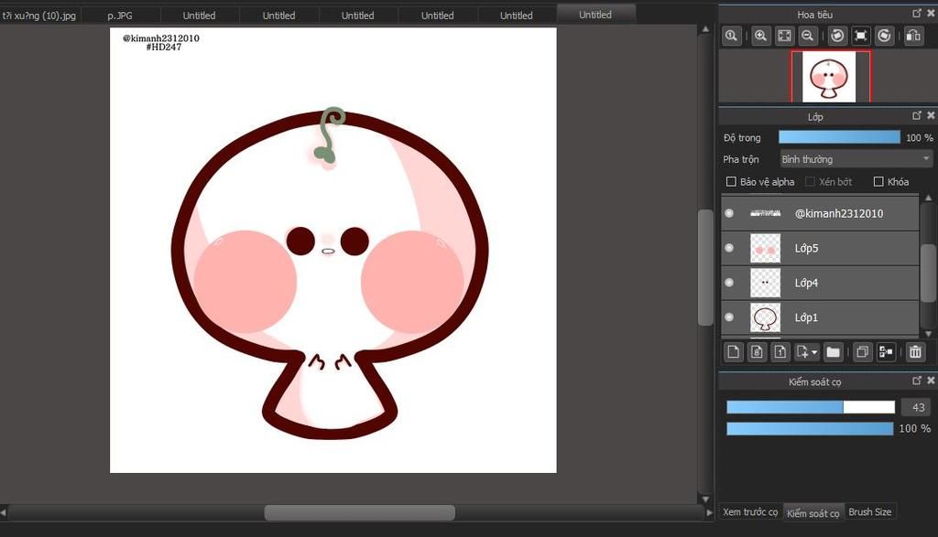938x537 pixels.
Task: Duplicate the selected layer
Action: pos(862,352)
